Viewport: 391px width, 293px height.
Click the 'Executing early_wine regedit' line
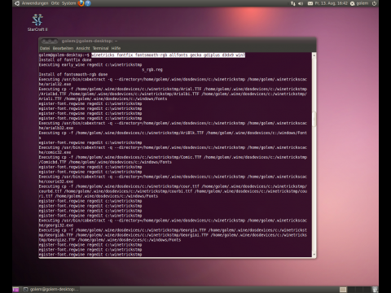coord(90,65)
